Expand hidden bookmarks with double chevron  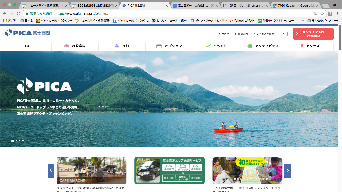point(303,21)
